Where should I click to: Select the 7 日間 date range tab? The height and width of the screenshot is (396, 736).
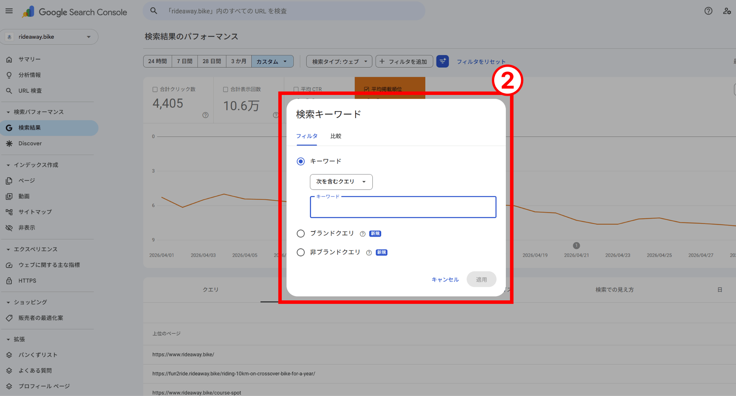click(x=185, y=62)
